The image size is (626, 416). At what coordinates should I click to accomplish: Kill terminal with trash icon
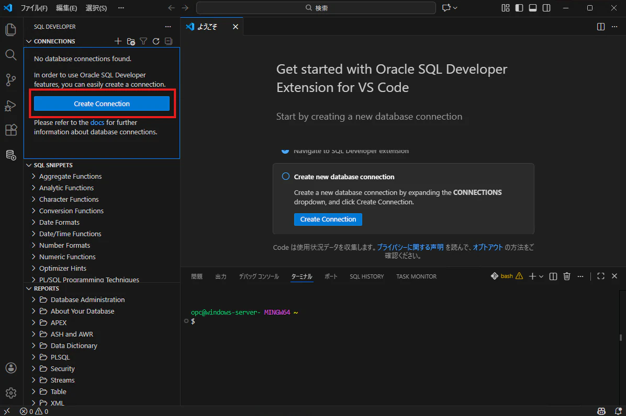click(x=566, y=276)
